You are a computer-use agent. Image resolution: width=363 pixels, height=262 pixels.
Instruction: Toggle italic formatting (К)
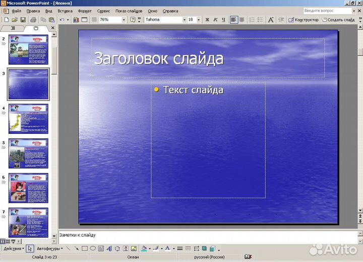[215, 20]
